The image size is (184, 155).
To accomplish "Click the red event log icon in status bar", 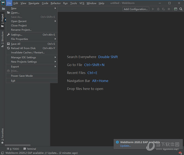I will click(180, 153).
